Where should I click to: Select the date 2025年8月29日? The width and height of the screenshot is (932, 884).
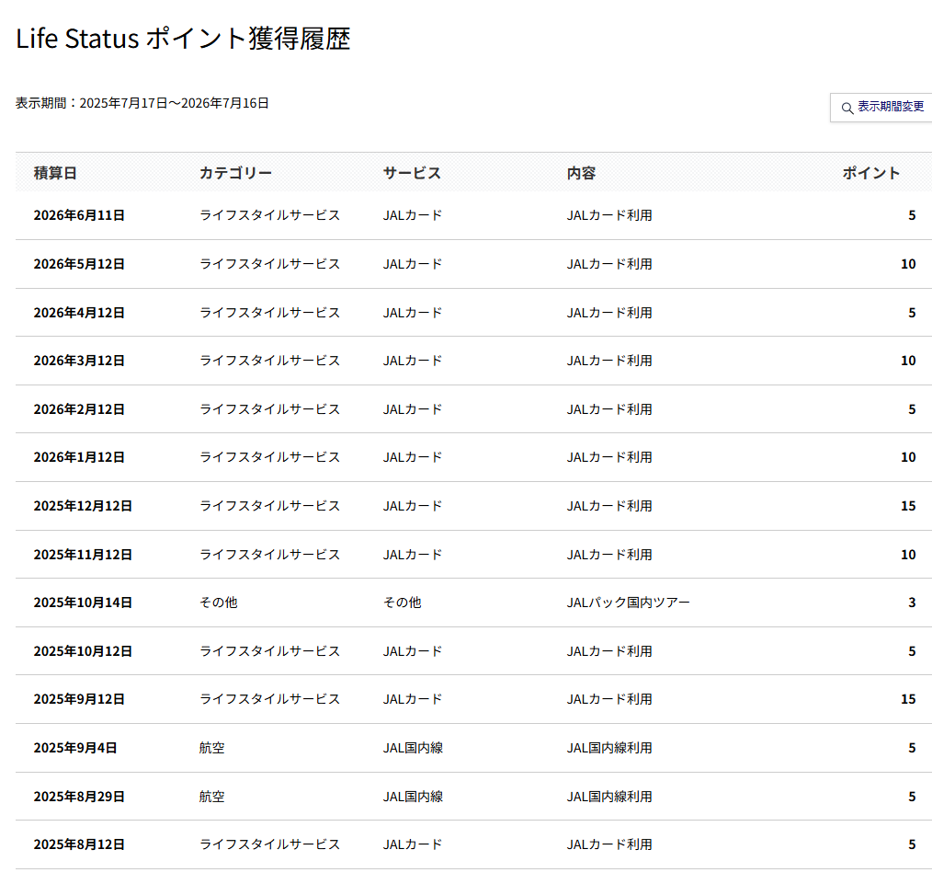[79, 798]
